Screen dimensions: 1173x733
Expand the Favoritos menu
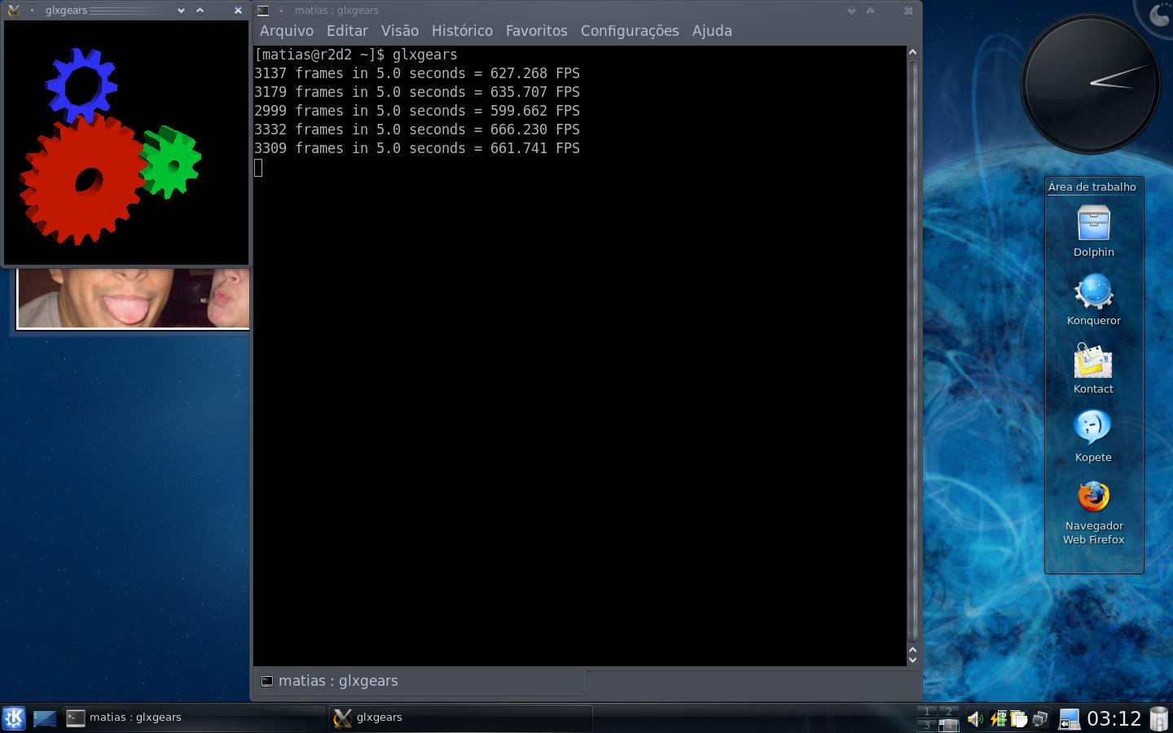[x=536, y=31]
